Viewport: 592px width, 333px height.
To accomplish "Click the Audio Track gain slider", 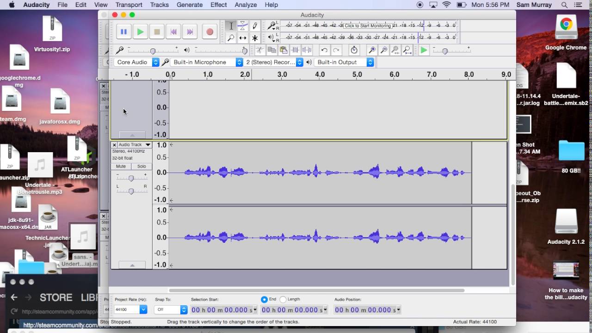I will pos(131,178).
